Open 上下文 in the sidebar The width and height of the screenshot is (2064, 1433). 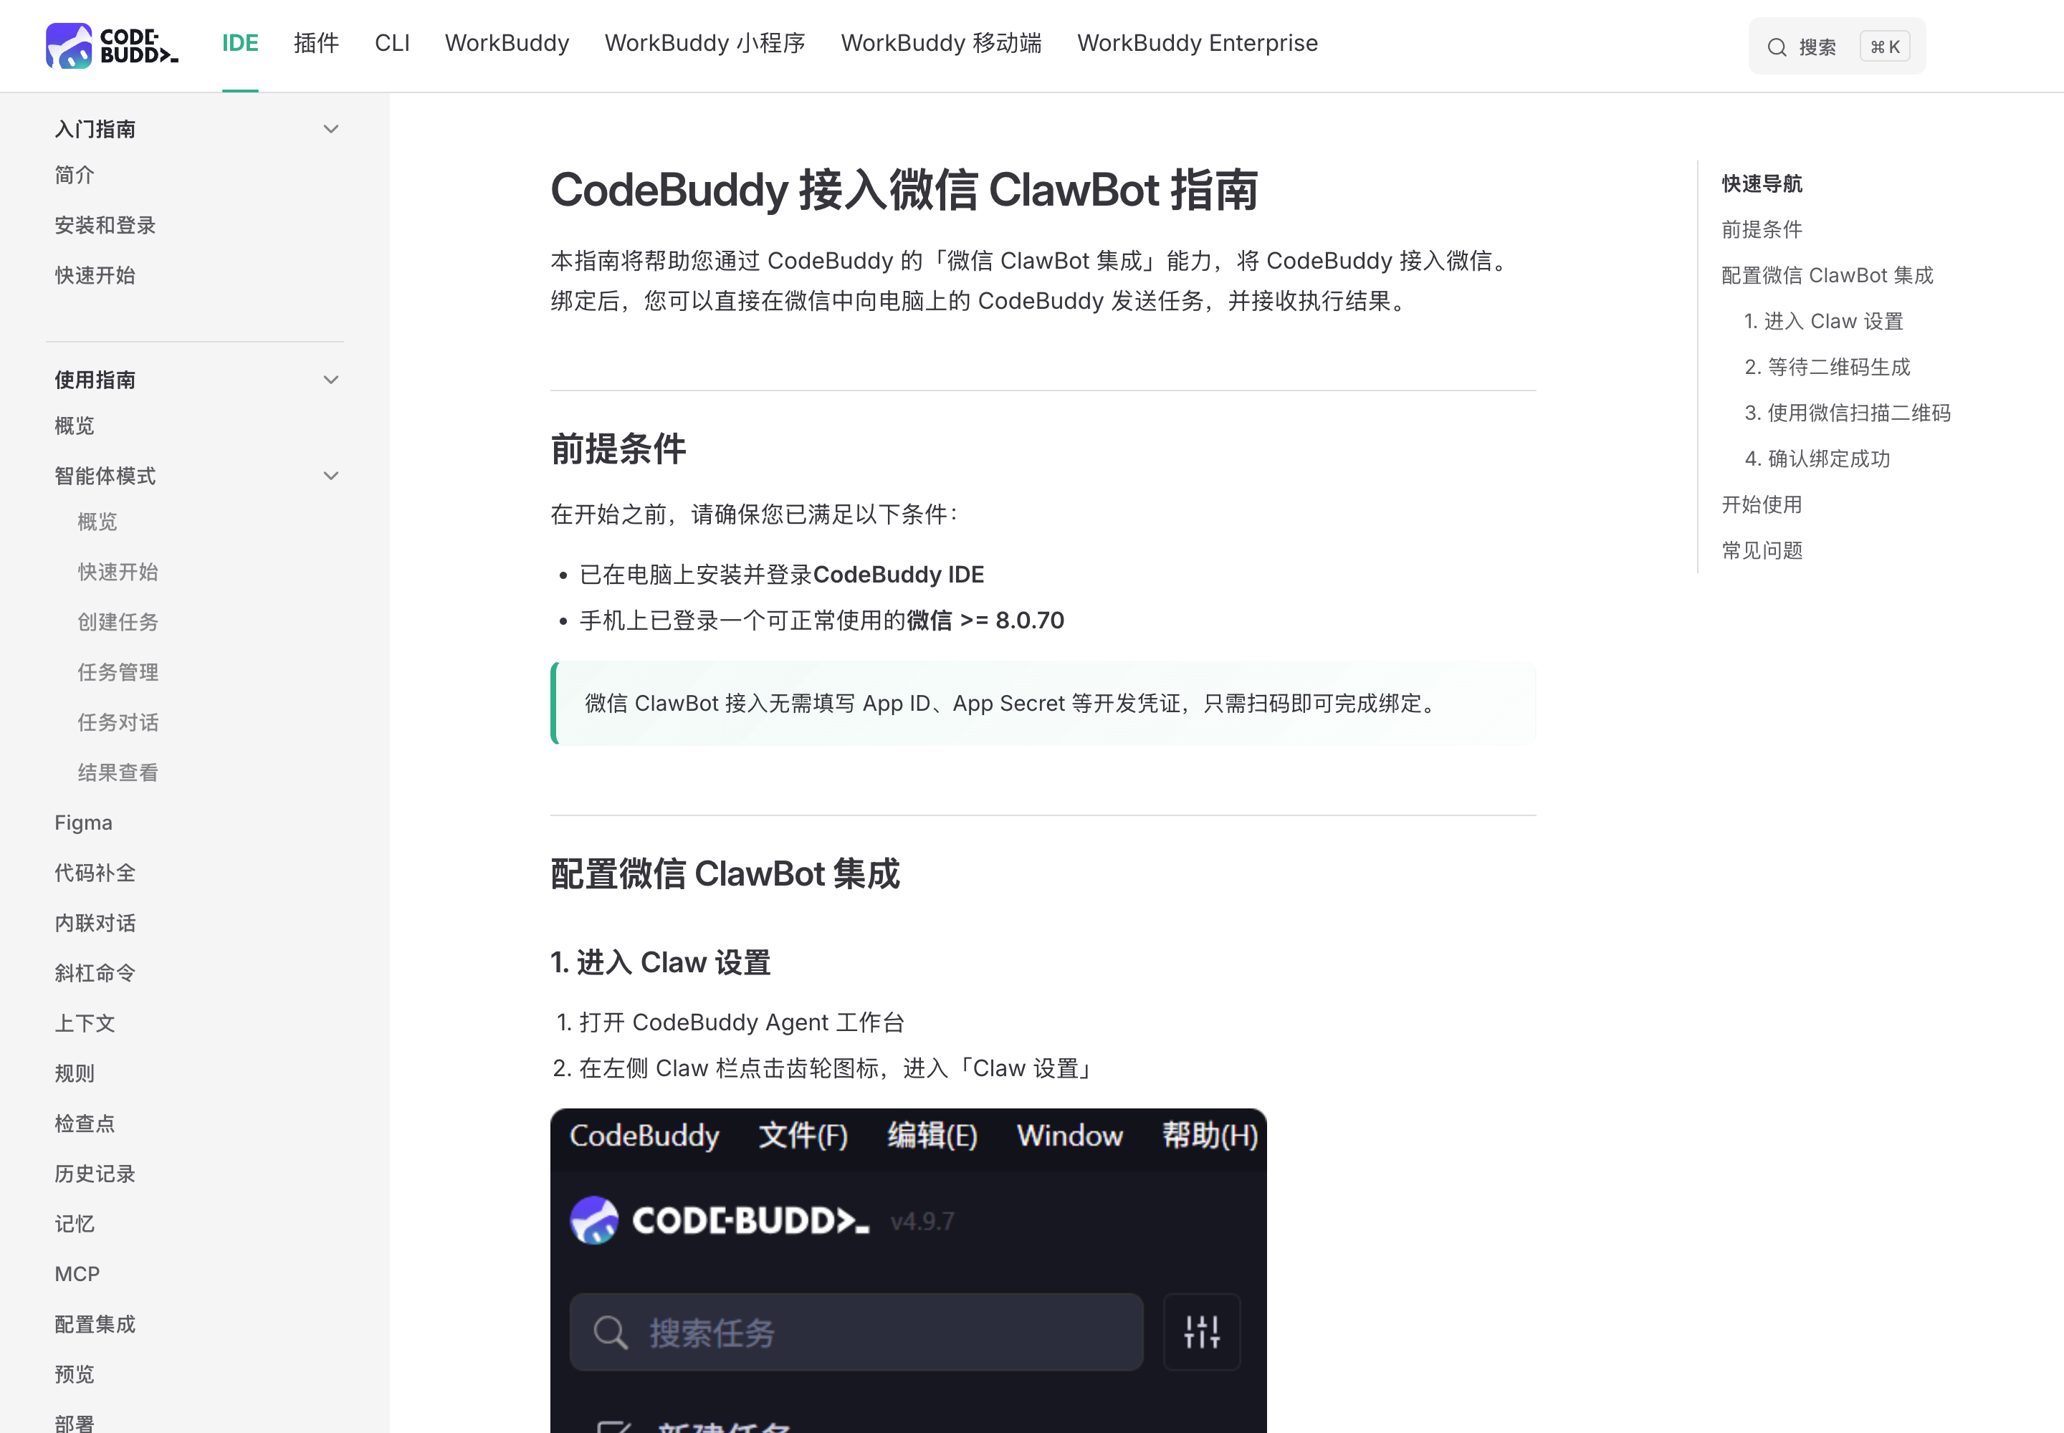click(x=85, y=1024)
